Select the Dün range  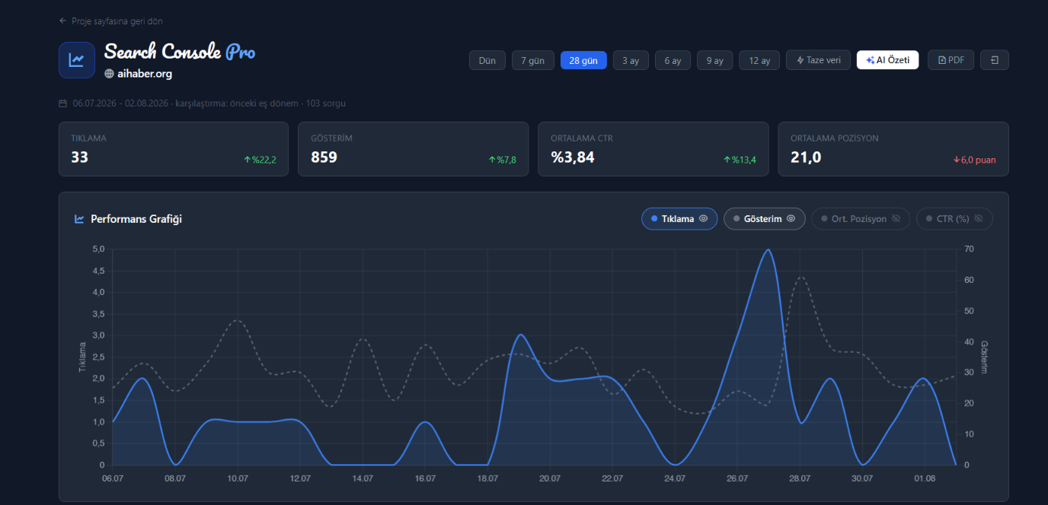(x=487, y=60)
